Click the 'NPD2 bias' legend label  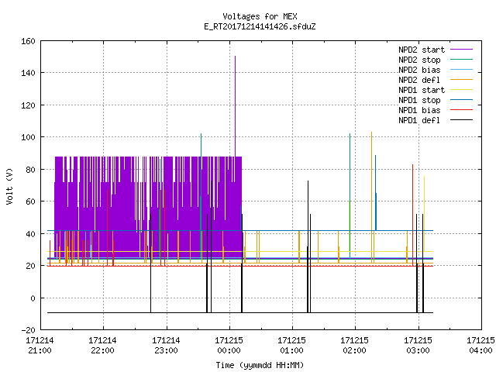(x=419, y=70)
